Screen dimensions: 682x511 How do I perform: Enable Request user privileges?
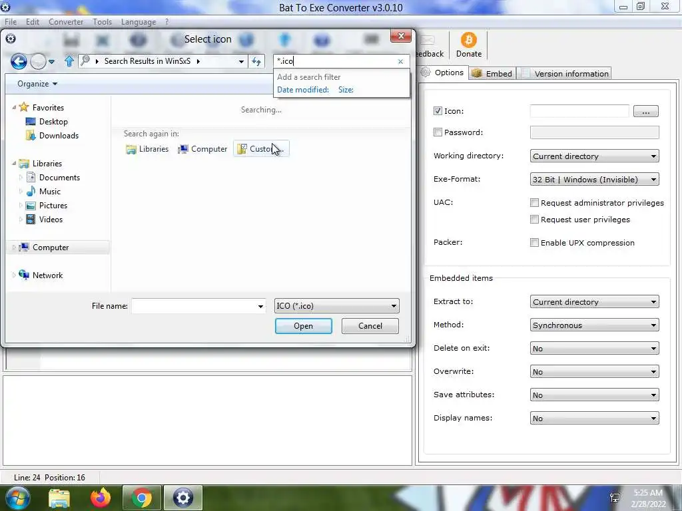(534, 220)
